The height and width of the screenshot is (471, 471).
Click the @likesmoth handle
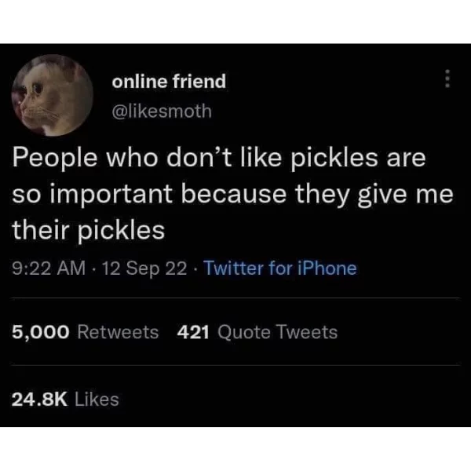tap(162, 111)
